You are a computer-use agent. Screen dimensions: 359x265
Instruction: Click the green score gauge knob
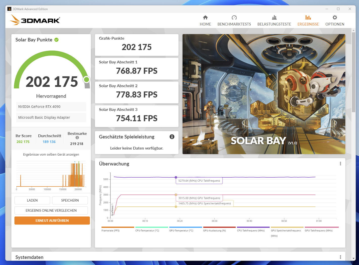point(87,80)
